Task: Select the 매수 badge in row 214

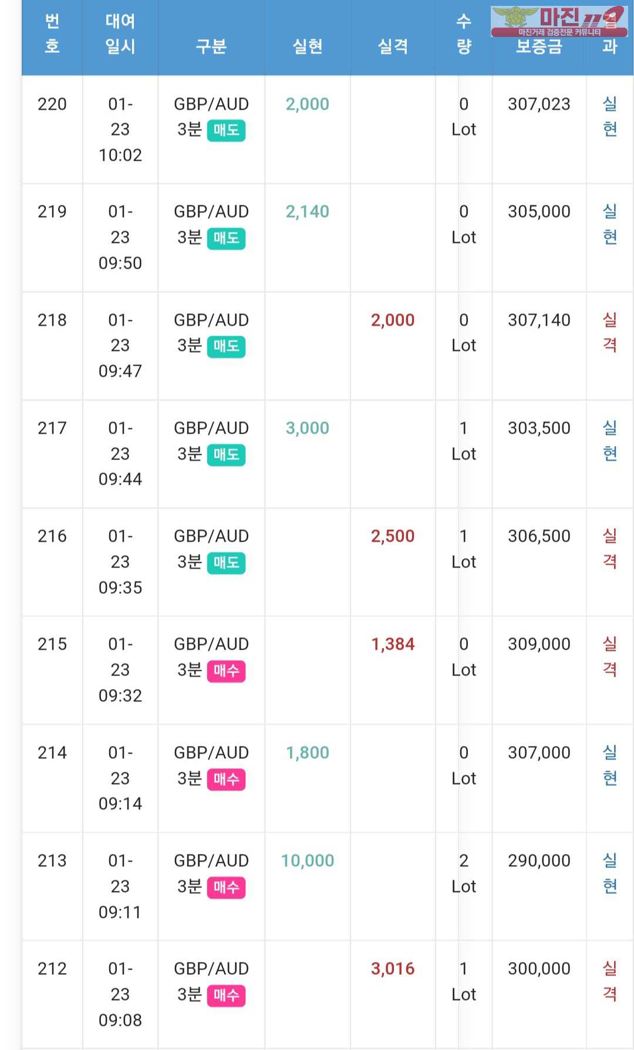Action: click(226, 779)
